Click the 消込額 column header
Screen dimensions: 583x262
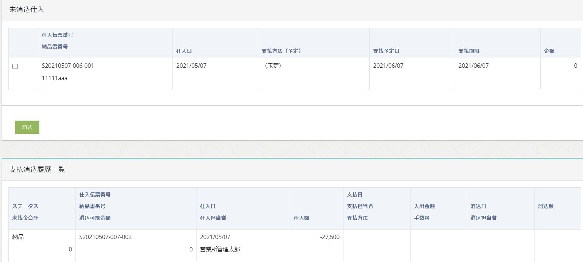click(546, 206)
